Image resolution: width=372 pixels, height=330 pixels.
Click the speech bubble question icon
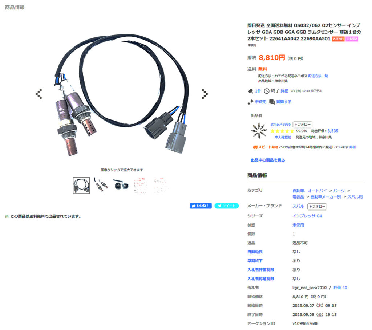coord(272,102)
